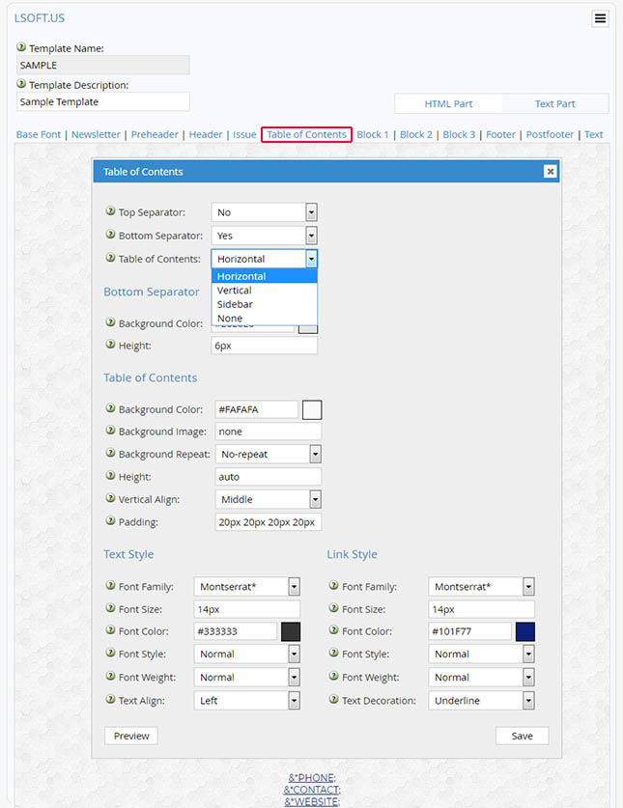Click help icon for the auto Height field
623x808 pixels.
tap(110, 475)
